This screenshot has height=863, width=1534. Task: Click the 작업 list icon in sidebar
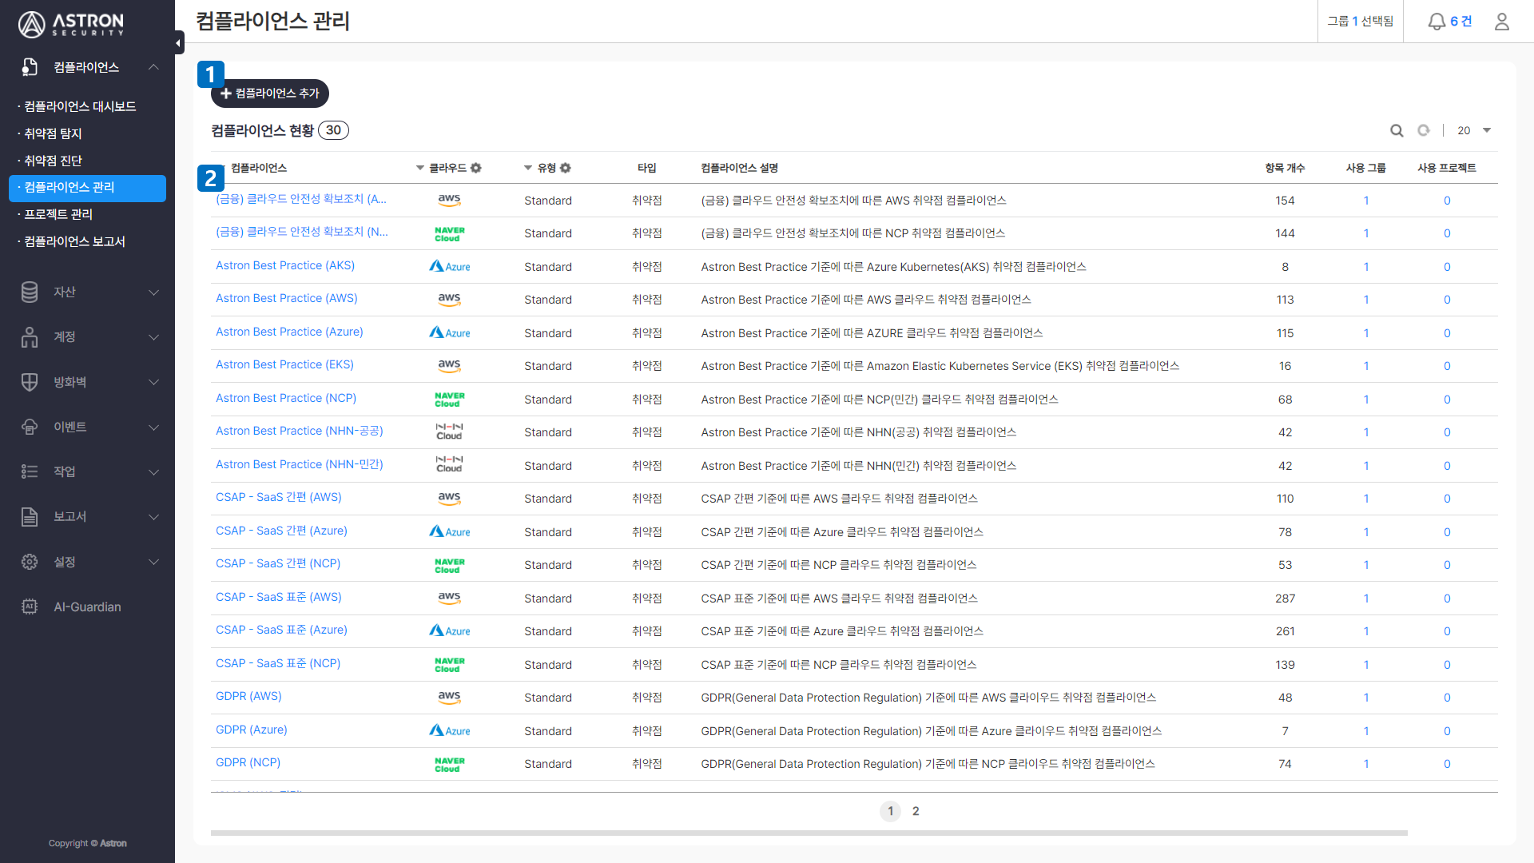30,471
